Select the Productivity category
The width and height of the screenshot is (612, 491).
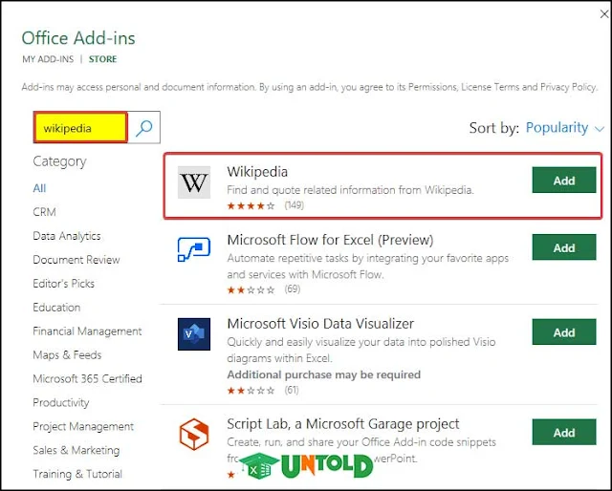click(x=61, y=403)
